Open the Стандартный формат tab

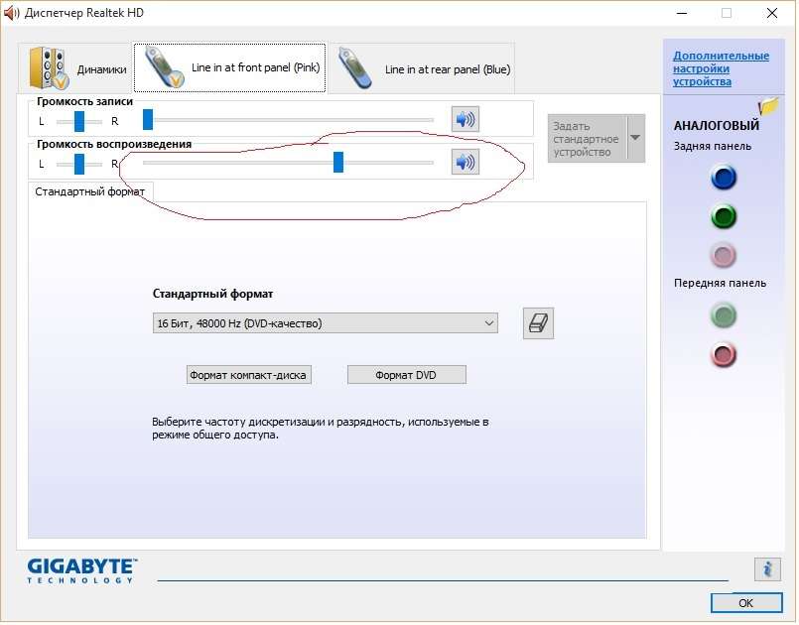(90, 191)
